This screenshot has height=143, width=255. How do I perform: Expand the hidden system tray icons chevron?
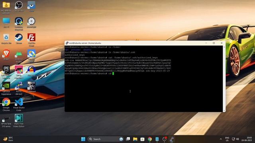tap(221, 139)
